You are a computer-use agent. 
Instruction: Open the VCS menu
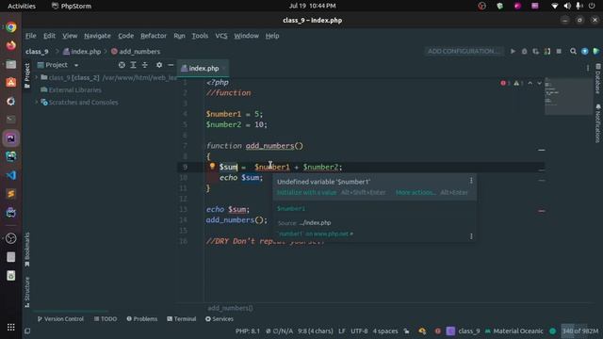point(221,36)
